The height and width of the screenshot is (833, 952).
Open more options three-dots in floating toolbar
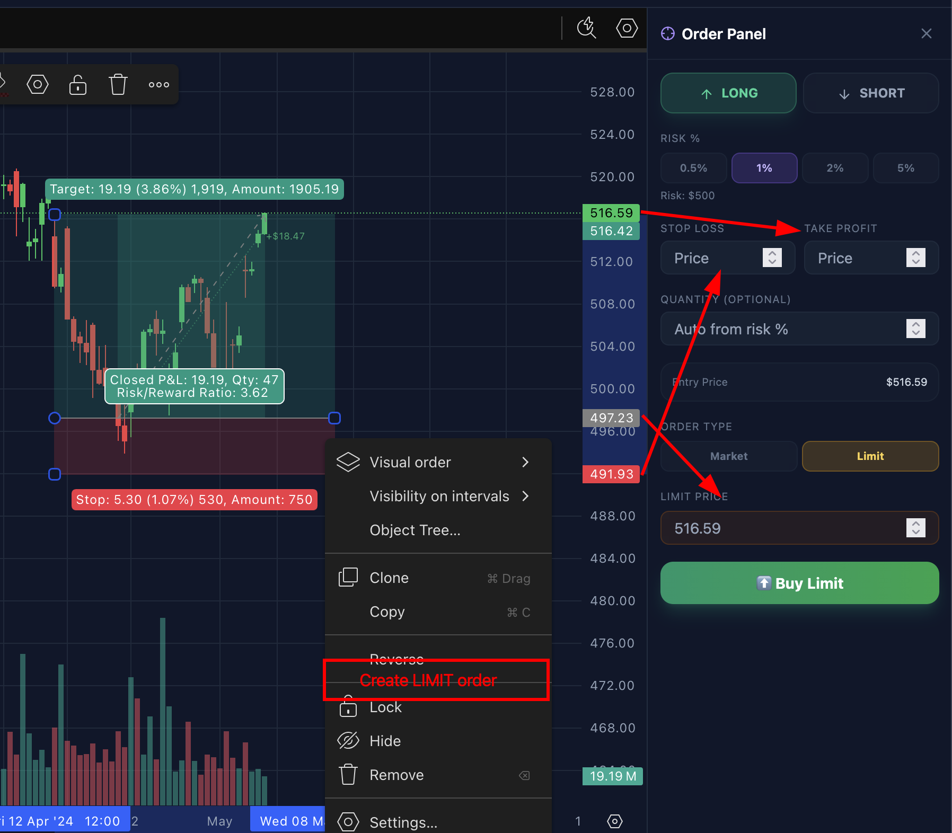click(159, 84)
